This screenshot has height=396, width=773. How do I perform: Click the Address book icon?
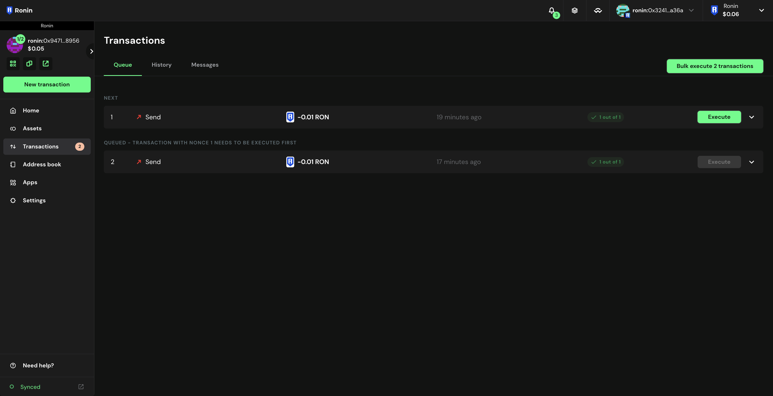(13, 164)
